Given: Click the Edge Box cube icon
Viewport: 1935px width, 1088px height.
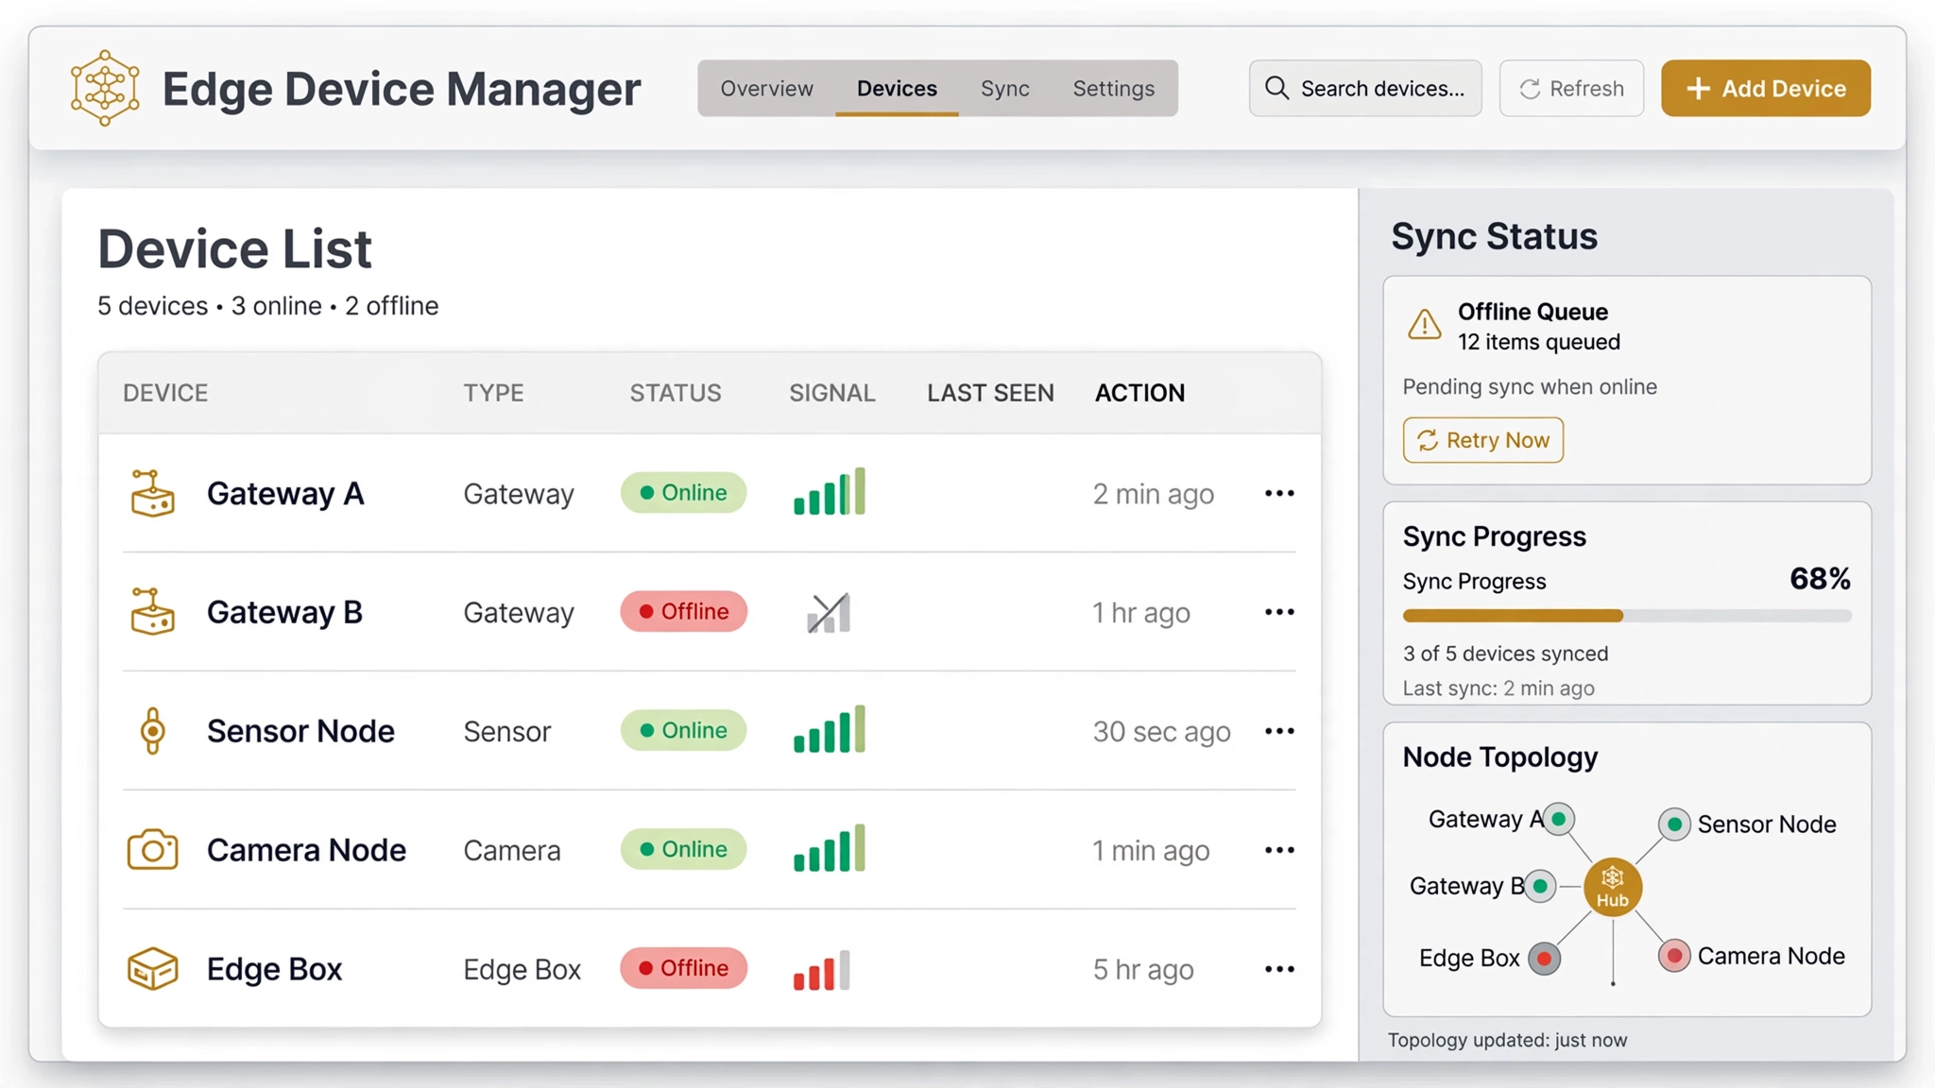Looking at the screenshot, I should coord(152,969).
